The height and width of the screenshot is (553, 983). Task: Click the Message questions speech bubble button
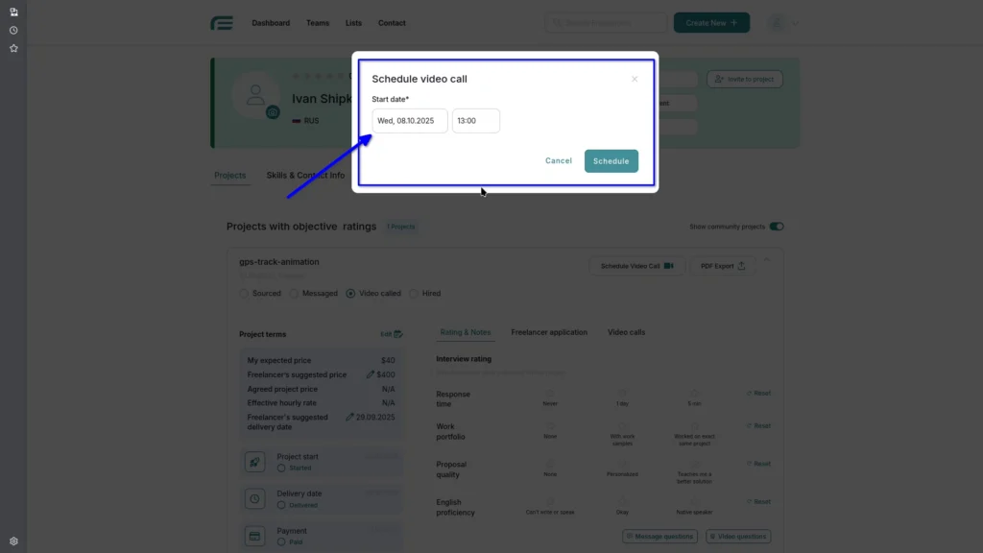tap(659, 536)
